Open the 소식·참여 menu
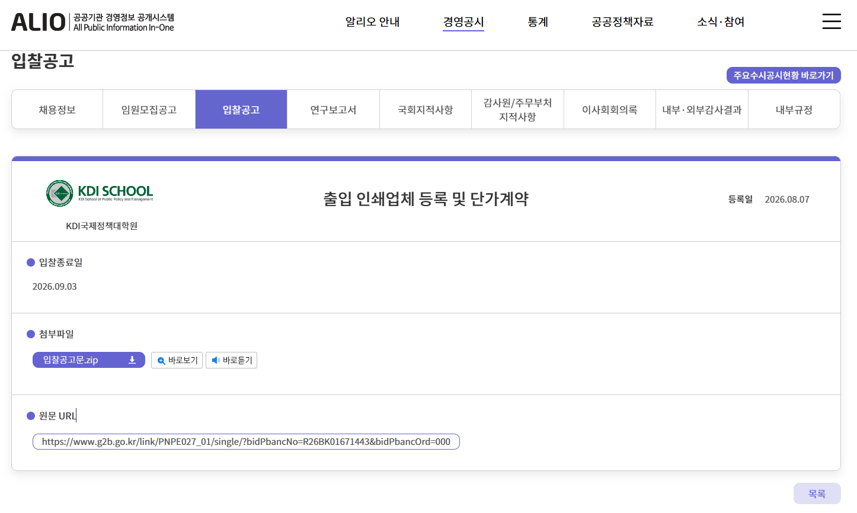Image resolution: width=857 pixels, height=513 pixels. click(721, 22)
